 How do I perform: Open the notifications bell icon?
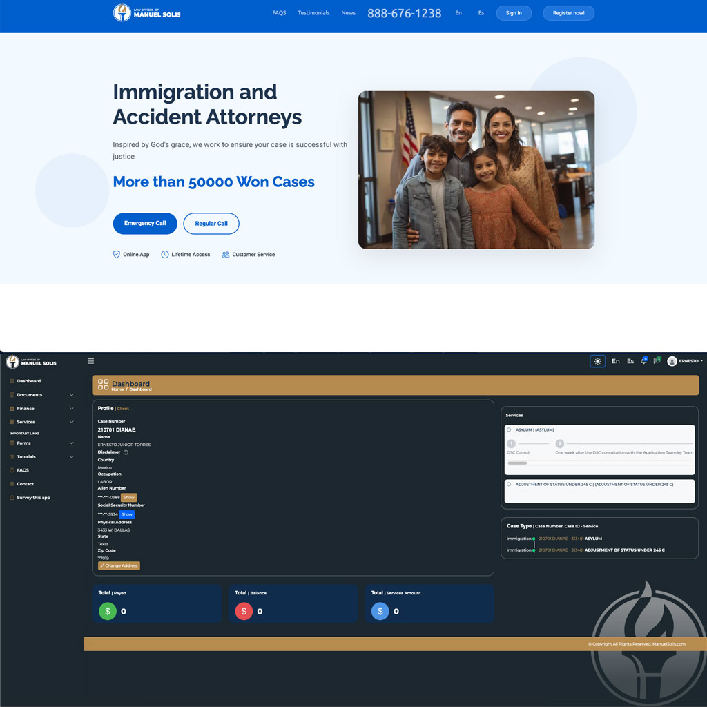coord(643,360)
